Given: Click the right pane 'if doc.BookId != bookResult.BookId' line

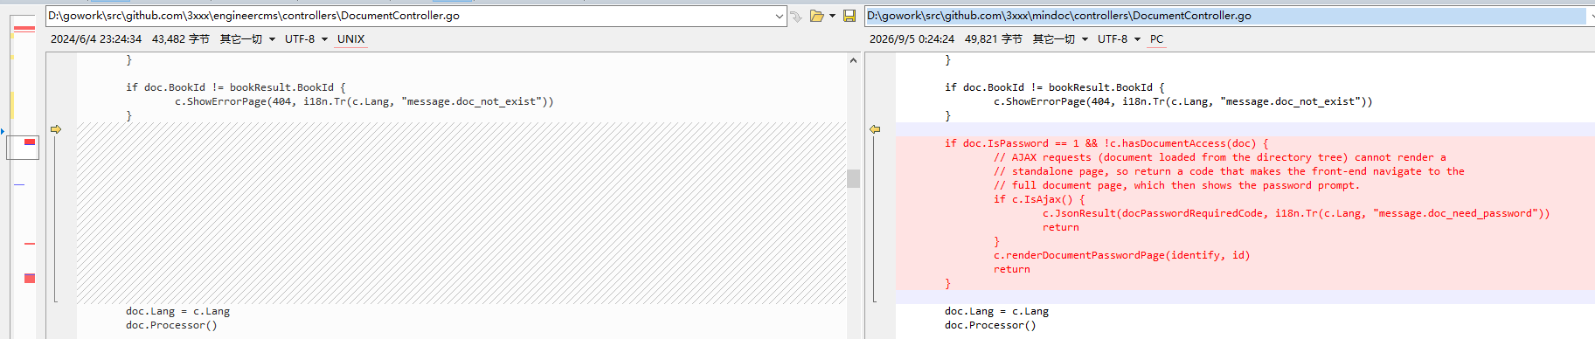Looking at the screenshot, I should (x=1055, y=87).
